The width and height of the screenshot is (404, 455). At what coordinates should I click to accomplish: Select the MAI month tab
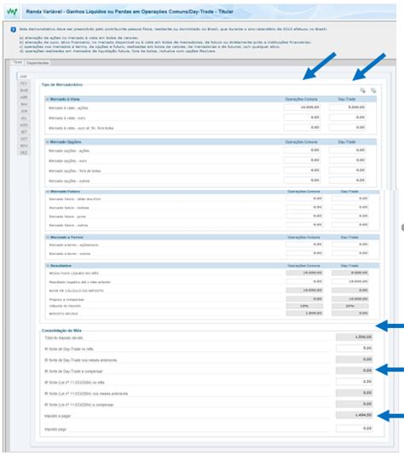(24, 104)
